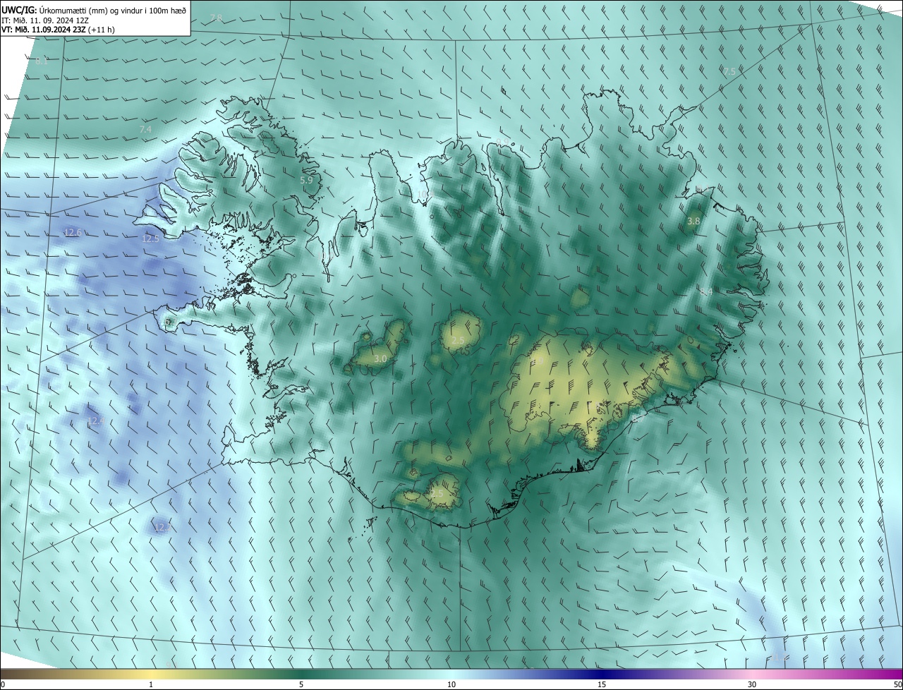Click the 5.9 value label over the Westfjords

pyautogui.click(x=306, y=181)
